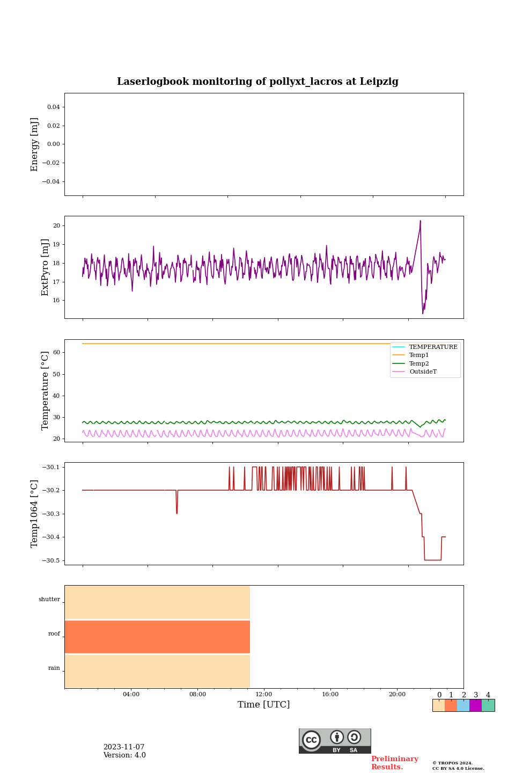Click the SA share-alike icon
Image resolution: width=515 pixels, height=773 pixels.
point(354,737)
